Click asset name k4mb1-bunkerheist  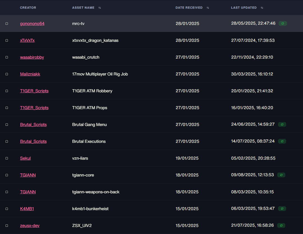[x=90, y=209]
